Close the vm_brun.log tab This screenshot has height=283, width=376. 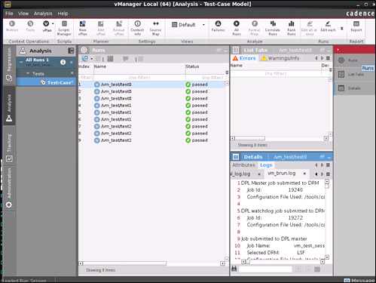pyautogui.click(x=304, y=174)
